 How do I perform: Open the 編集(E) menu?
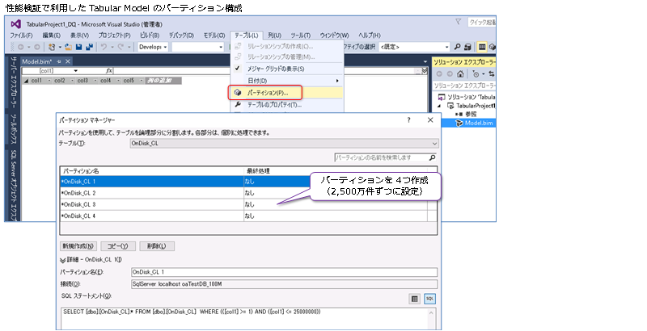point(52,36)
